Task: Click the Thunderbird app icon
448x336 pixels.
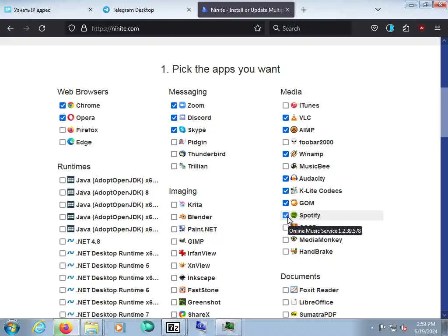Action: click(182, 154)
